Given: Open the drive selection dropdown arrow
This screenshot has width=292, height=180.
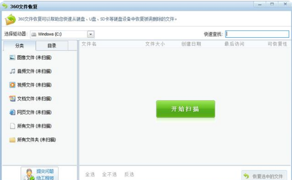Looking at the screenshot, I should point(91,34).
